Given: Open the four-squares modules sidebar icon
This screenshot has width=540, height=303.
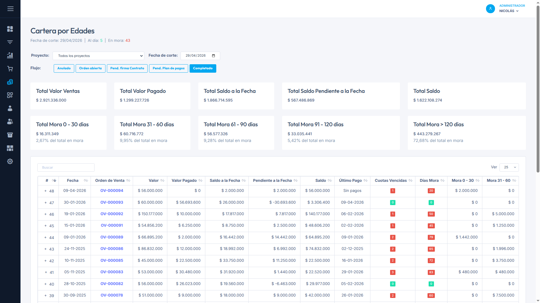Looking at the screenshot, I should 10,95.
